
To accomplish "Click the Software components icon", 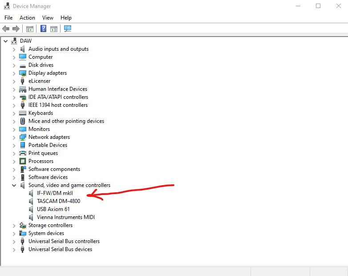I will (x=23, y=169).
